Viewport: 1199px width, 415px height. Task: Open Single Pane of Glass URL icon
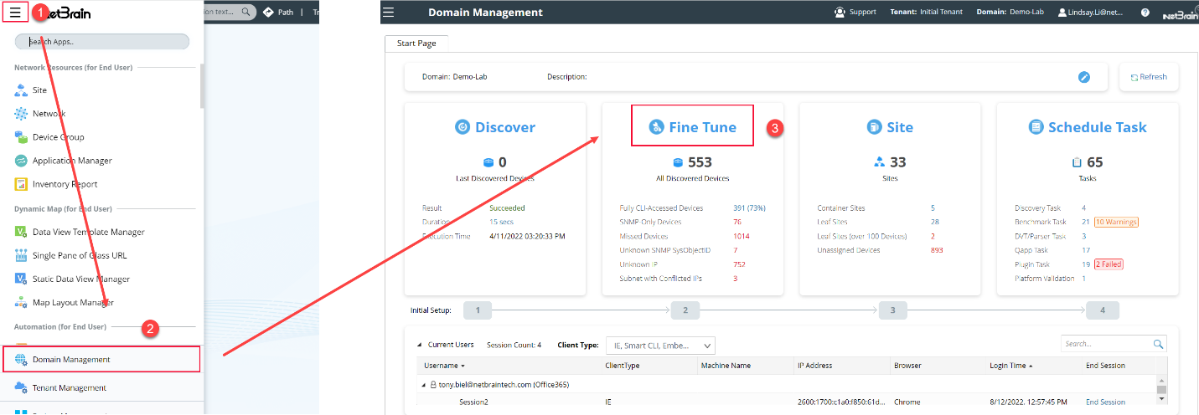point(21,255)
